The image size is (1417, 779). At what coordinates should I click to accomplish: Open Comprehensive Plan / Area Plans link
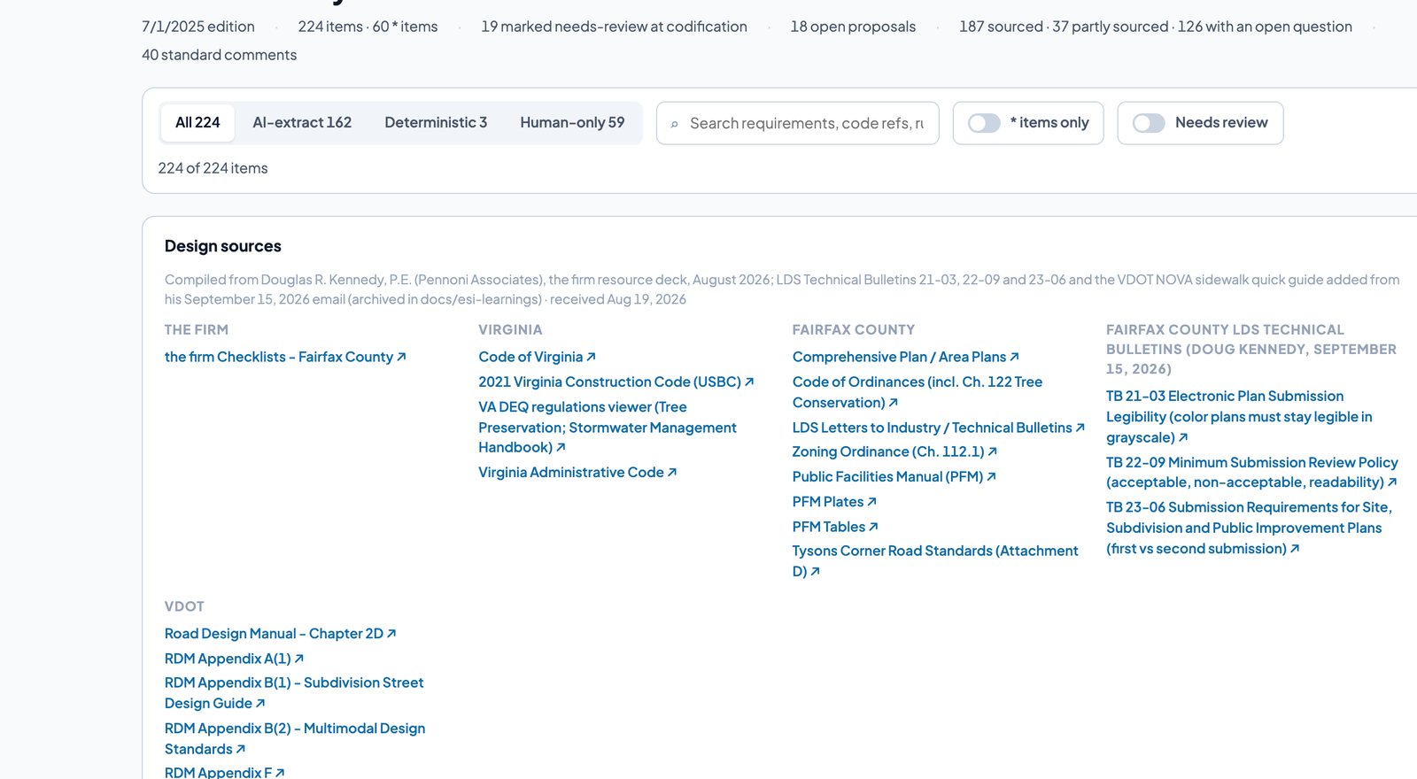coord(906,357)
